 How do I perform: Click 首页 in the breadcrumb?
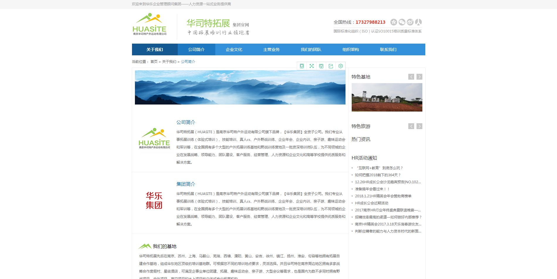click(x=154, y=62)
